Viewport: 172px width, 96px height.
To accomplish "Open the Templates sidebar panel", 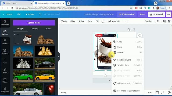I will 5,23.
